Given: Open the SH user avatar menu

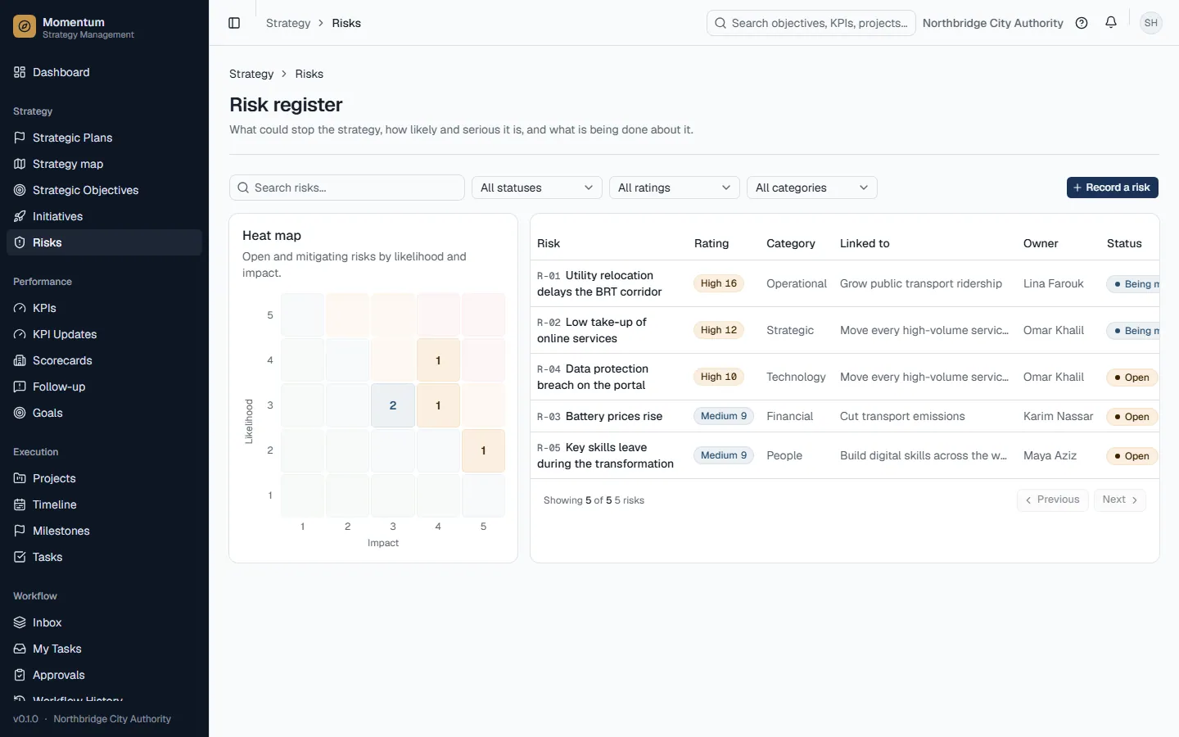Looking at the screenshot, I should (x=1151, y=23).
